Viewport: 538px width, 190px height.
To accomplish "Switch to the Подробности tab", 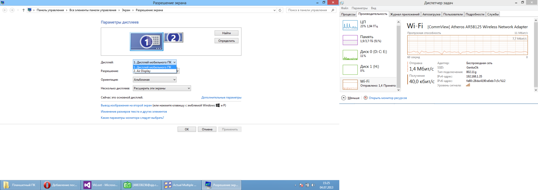I will [x=475, y=14].
